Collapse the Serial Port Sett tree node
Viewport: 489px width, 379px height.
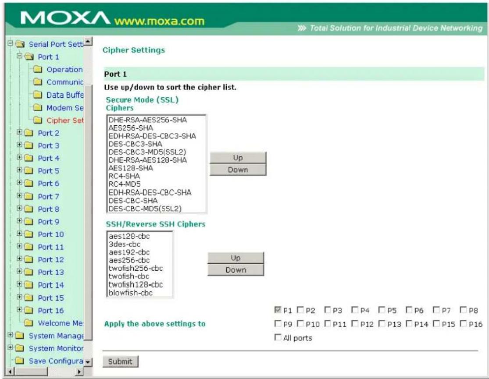pyautogui.click(x=10, y=43)
